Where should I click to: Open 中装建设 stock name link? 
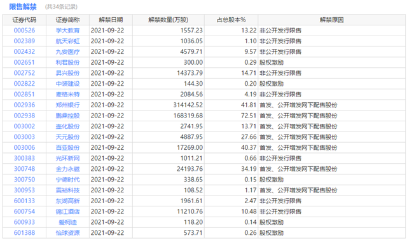click(x=68, y=83)
